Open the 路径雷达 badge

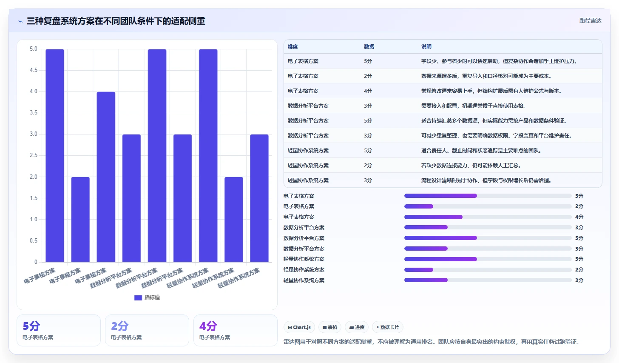pos(590,20)
